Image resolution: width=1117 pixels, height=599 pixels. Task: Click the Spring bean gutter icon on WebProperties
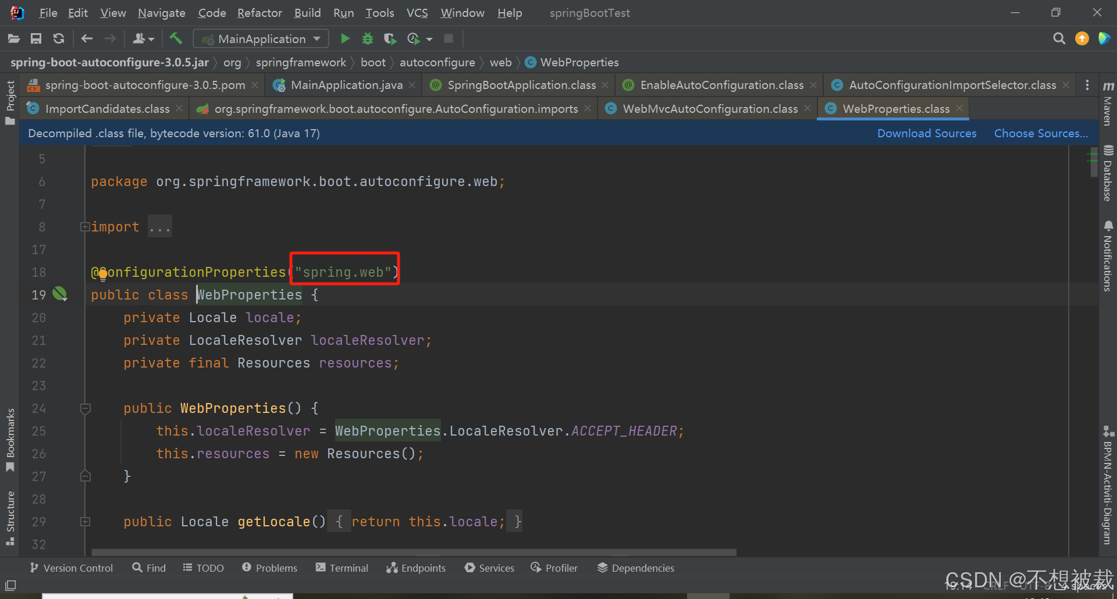click(60, 294)
